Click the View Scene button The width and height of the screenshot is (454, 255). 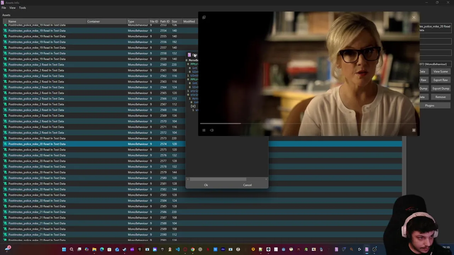441,72
